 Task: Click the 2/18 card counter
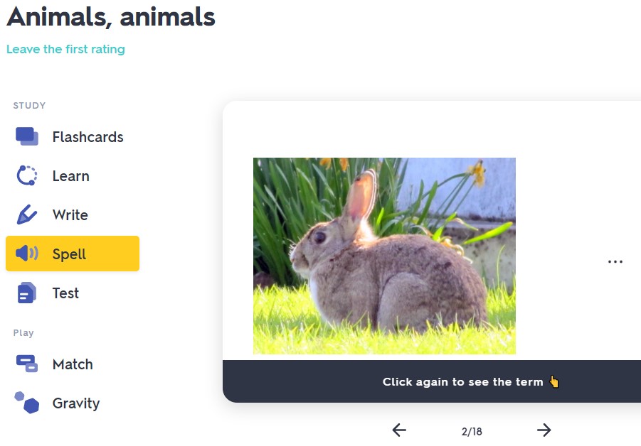click(x=472, y=431)
